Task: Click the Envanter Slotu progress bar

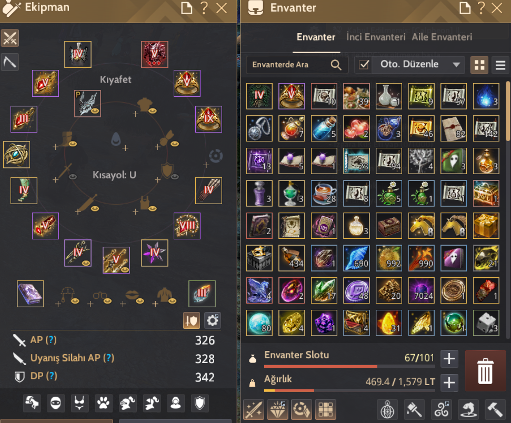Action: (349, 366)
